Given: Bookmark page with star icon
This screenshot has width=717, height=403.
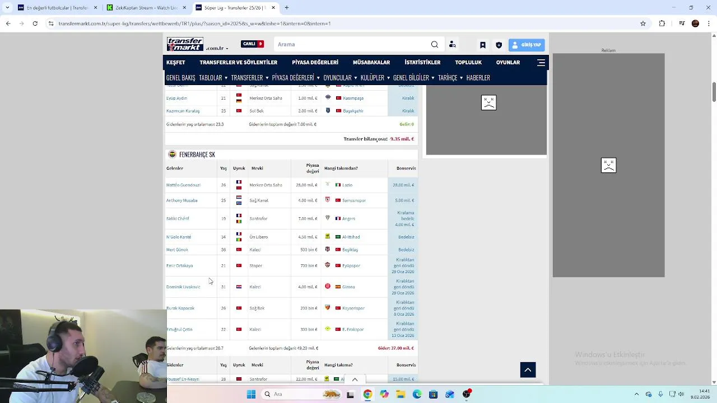Looking at the screenshot, I should [x=643, y=24].
